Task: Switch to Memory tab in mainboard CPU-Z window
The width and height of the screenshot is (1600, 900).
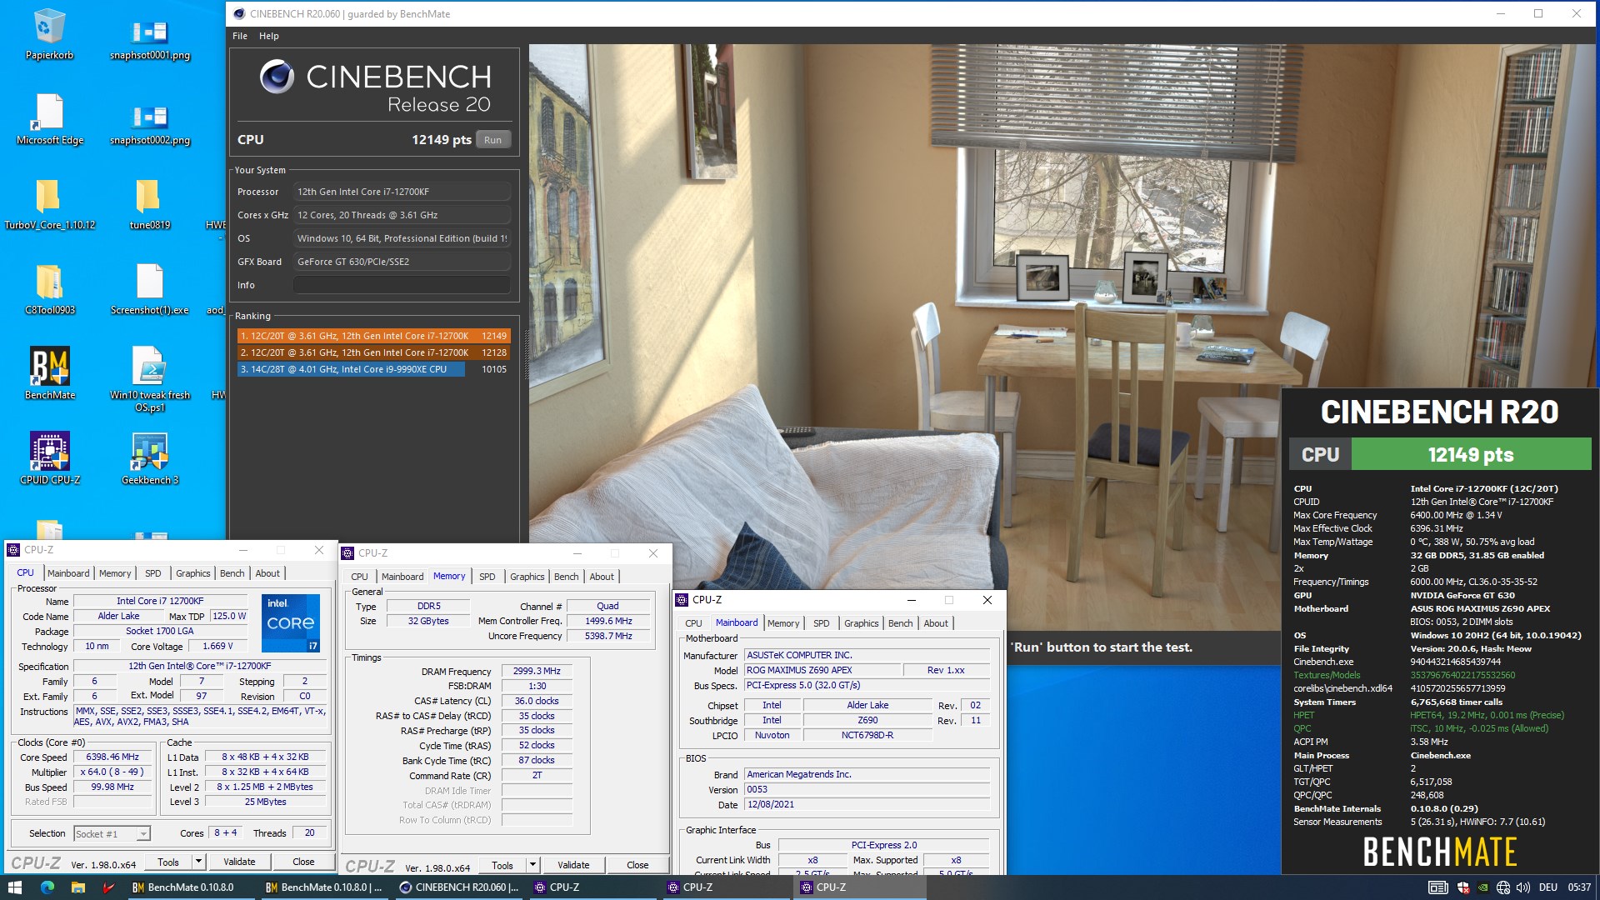Action: (783, 623)
